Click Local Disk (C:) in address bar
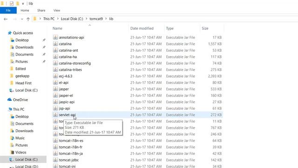The image size is (298, 168). click(72, 19)
